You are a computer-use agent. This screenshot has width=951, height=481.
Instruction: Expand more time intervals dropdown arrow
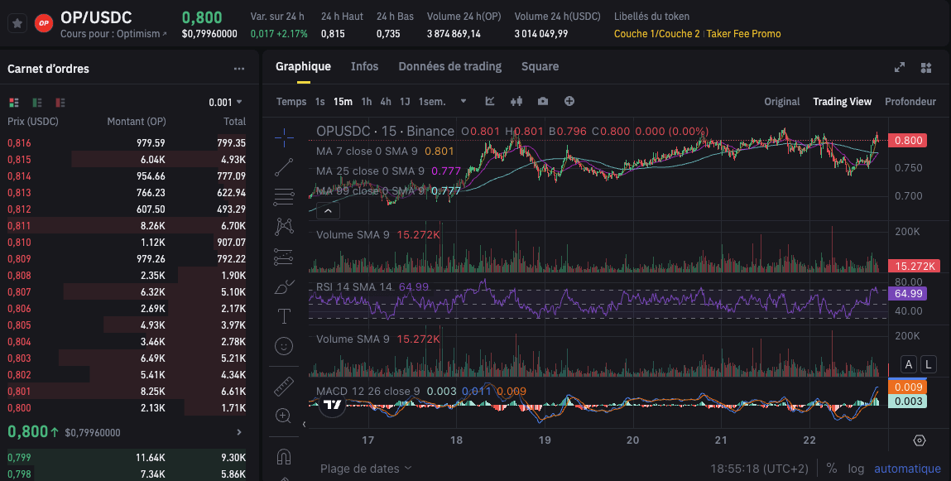coord(463,101)
